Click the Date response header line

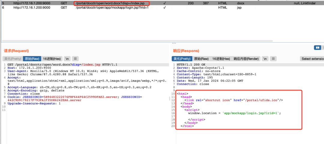point(210,81)
